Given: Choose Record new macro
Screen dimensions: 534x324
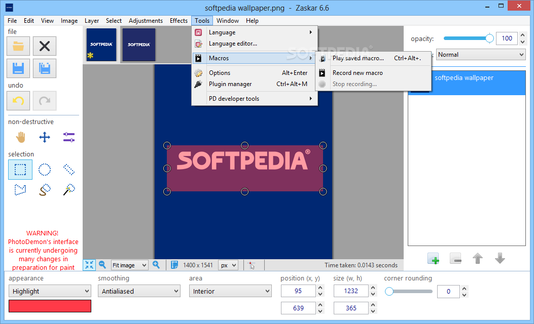Looking at the screenshot, I should click(373, 73).
